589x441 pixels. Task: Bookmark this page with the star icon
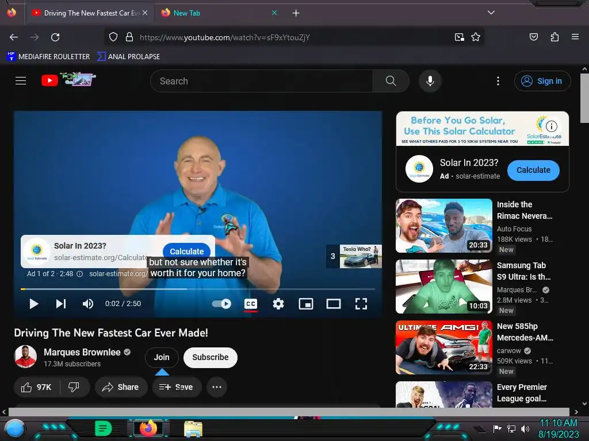(x=476, y=37)
